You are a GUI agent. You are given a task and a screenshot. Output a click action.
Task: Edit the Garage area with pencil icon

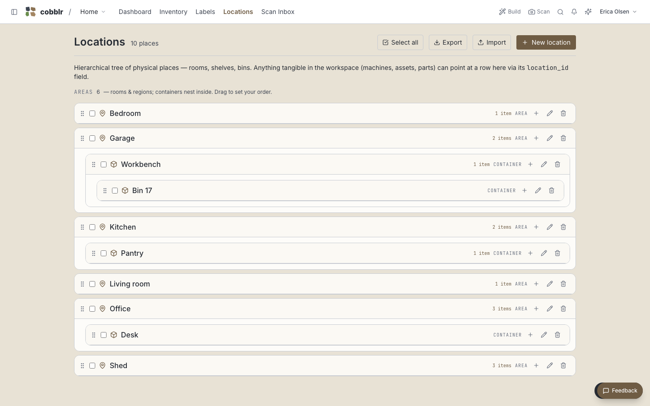(x=550, y=138)
